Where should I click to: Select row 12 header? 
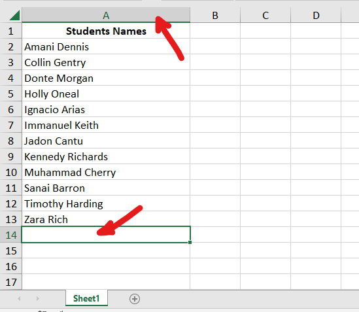click(x=10, y=203)
